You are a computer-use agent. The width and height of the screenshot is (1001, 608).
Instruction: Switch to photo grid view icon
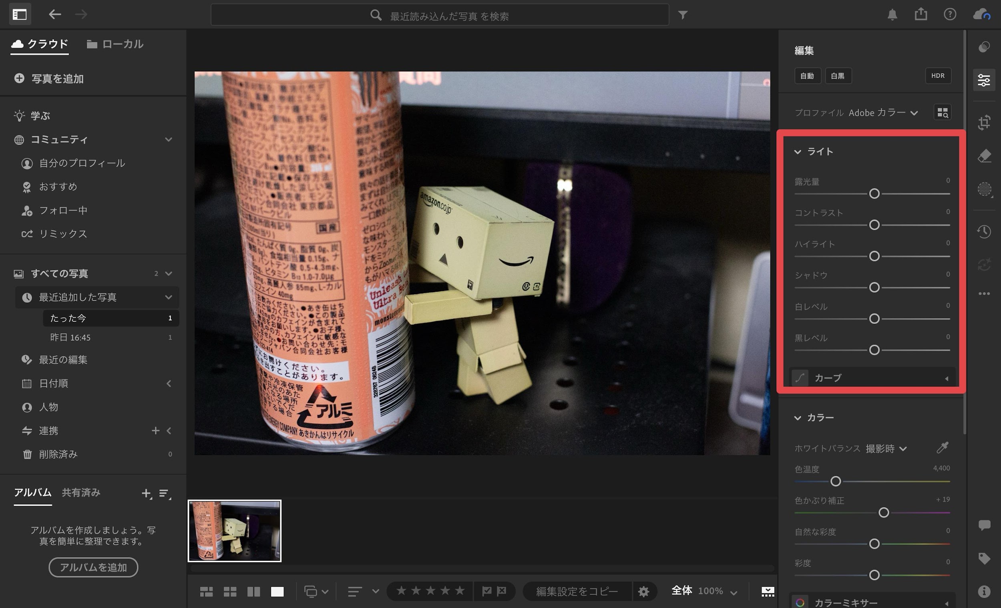[x=206, y=592]
